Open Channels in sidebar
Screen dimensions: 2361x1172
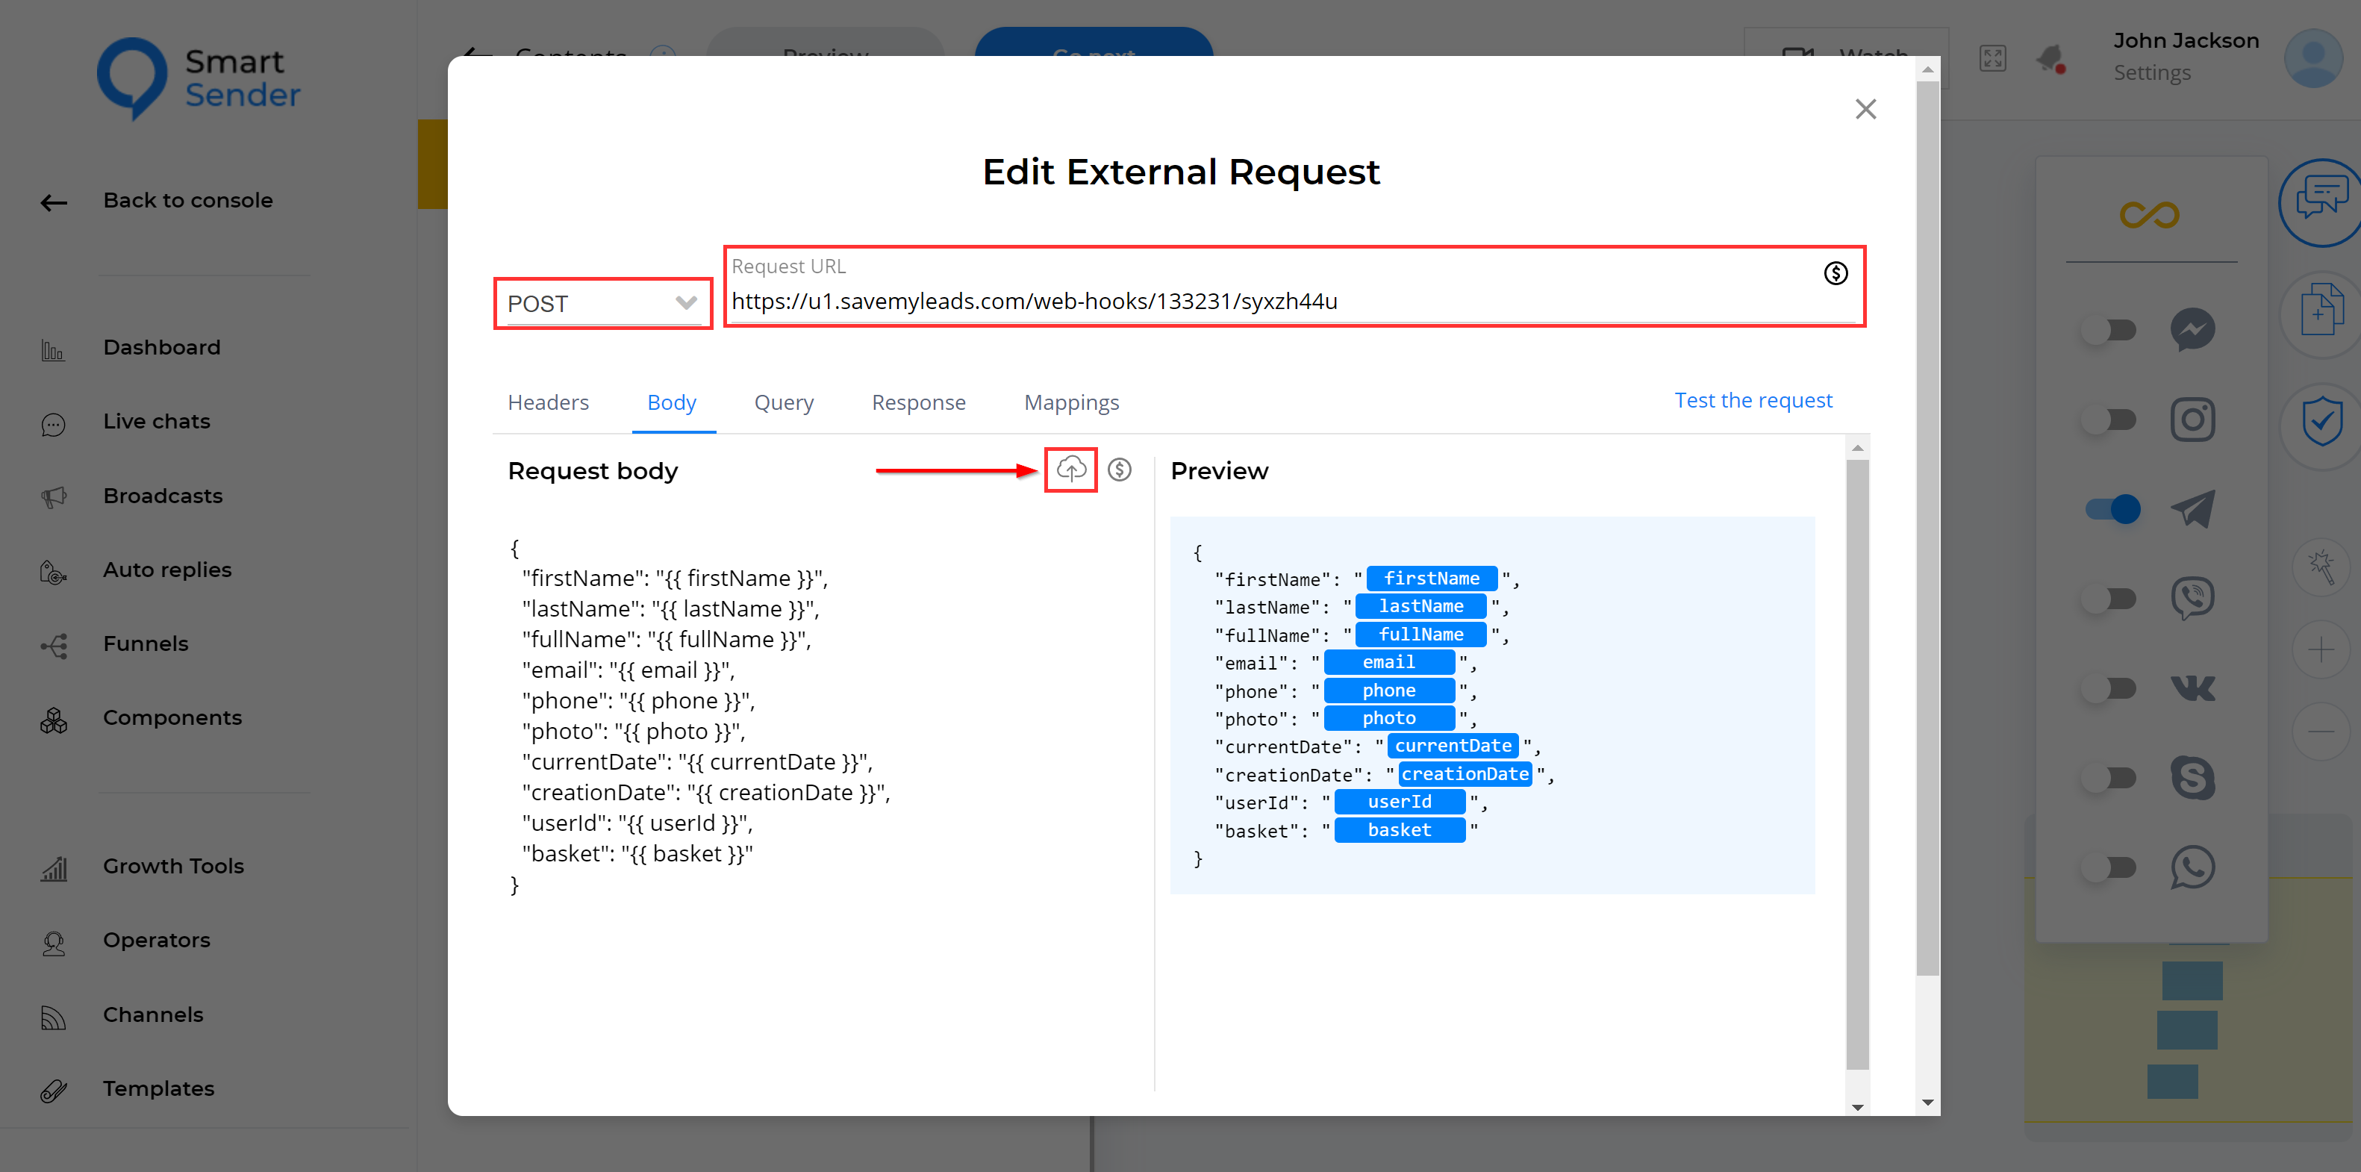tap(152, 1014)
